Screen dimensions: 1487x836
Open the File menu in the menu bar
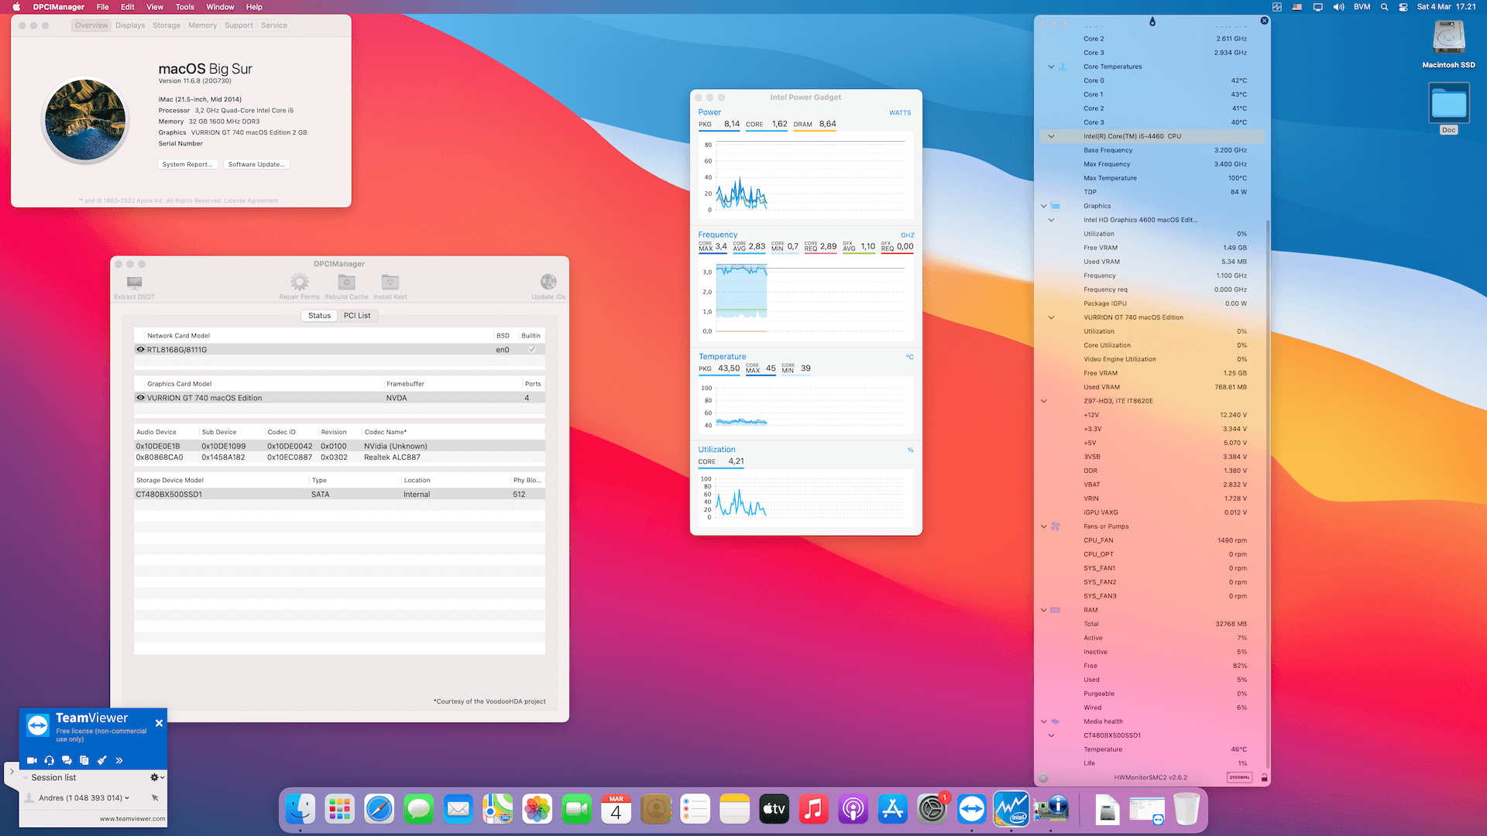tap(102, 7)
